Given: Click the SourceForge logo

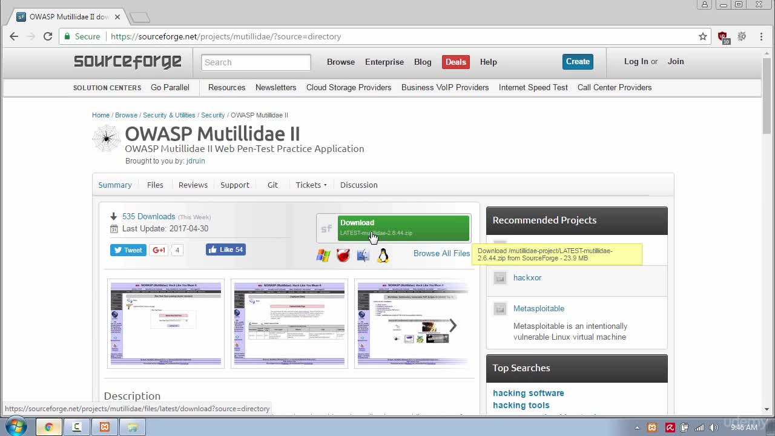Looking at the screenshot, I should pos(128,61).
